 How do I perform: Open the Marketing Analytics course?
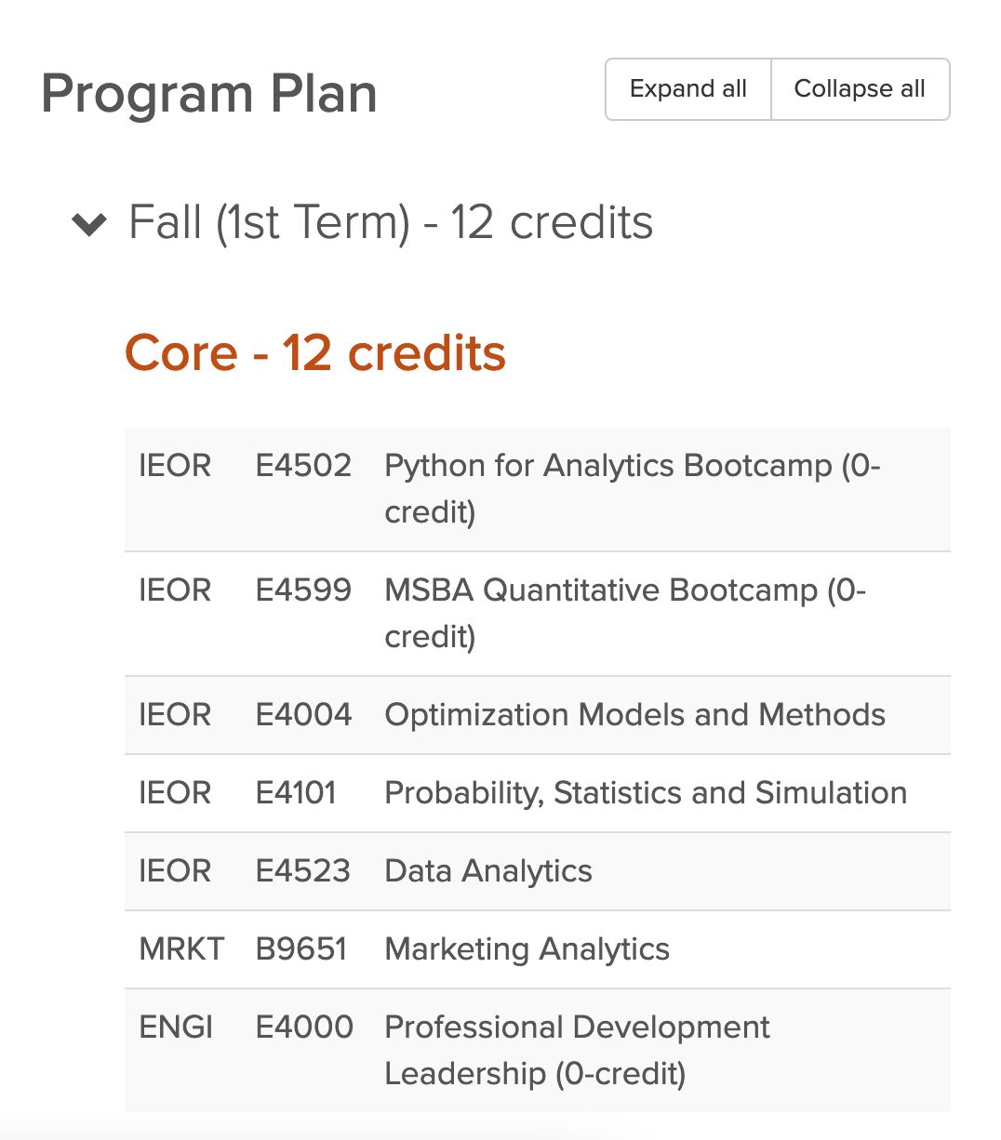tap(527, 949)
